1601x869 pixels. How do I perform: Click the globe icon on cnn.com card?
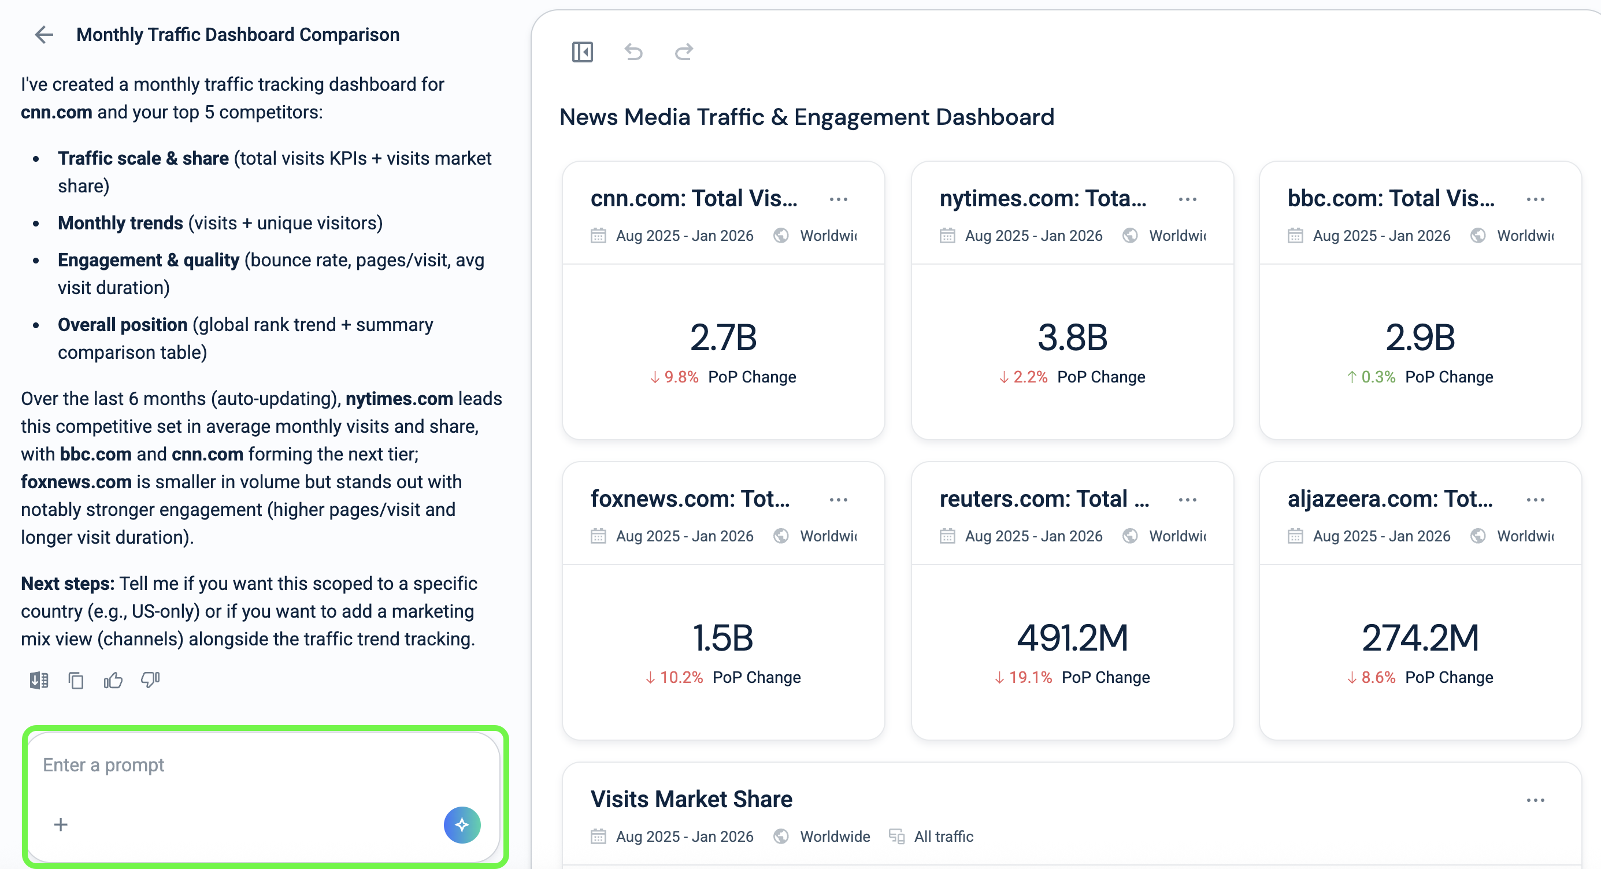[x=781, y=235]
